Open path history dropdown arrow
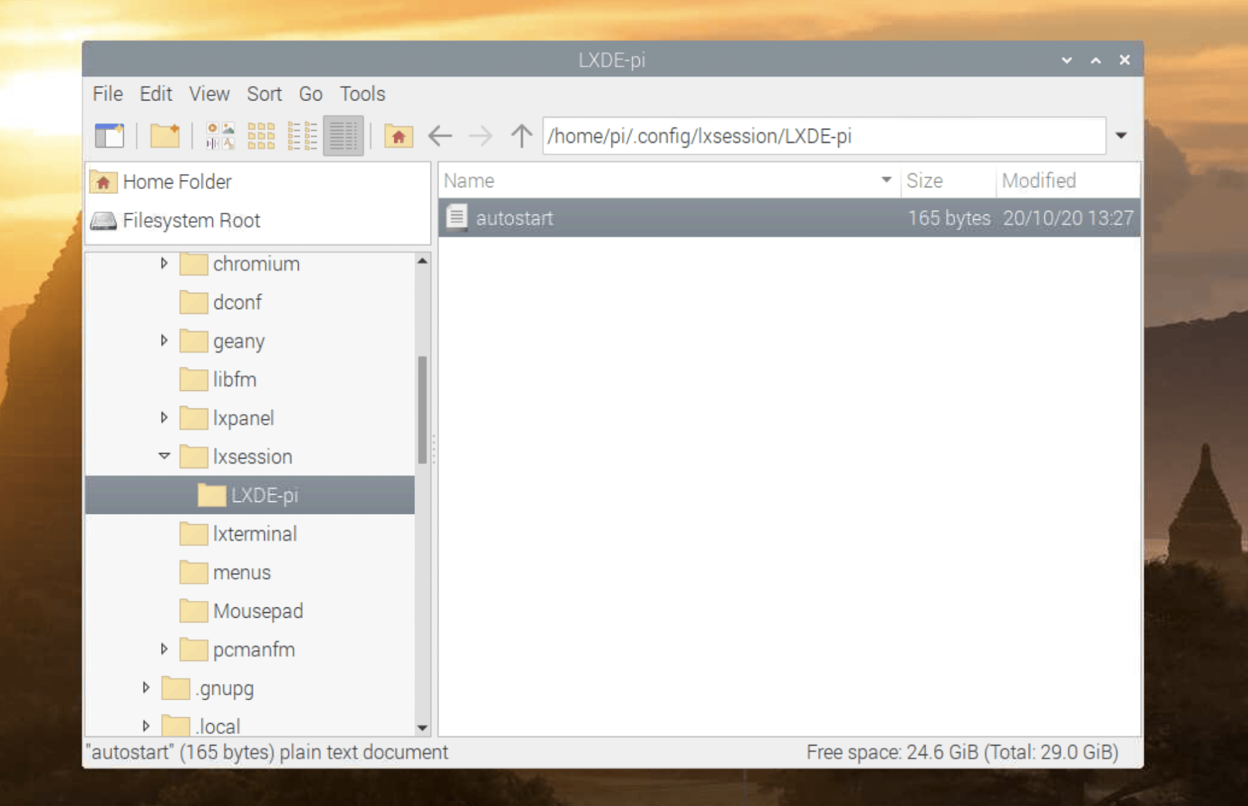 tap(1121, 136)
